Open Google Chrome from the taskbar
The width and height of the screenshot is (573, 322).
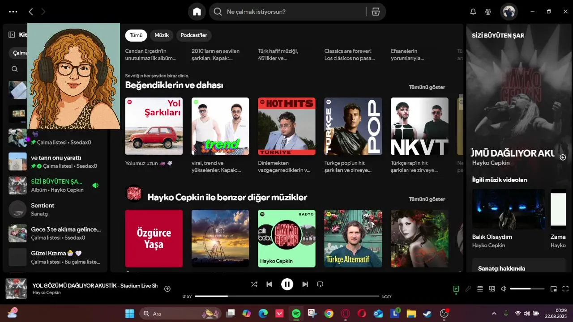pyautogui.click(x=329, y=314)
